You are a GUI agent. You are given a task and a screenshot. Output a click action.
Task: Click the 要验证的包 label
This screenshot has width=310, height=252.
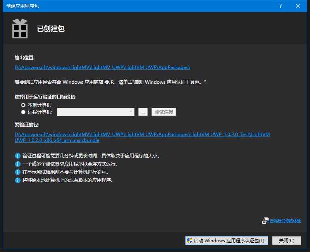[x=27, y=124]
